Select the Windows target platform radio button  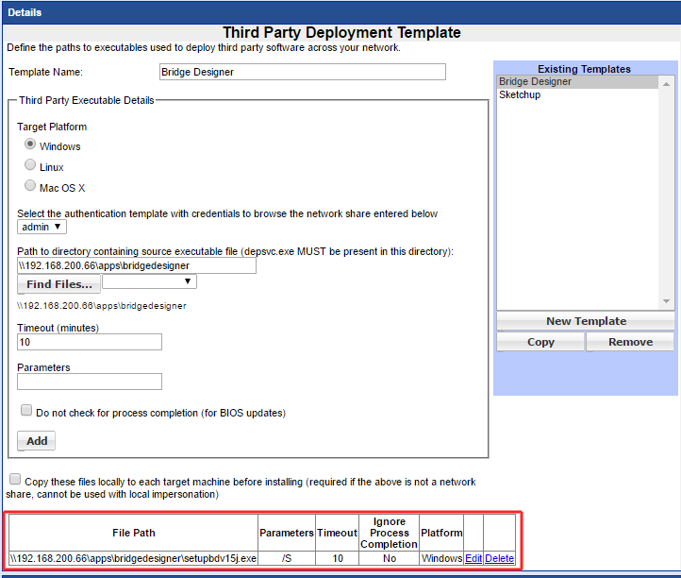pyautogui.click(x=31, y=144)
